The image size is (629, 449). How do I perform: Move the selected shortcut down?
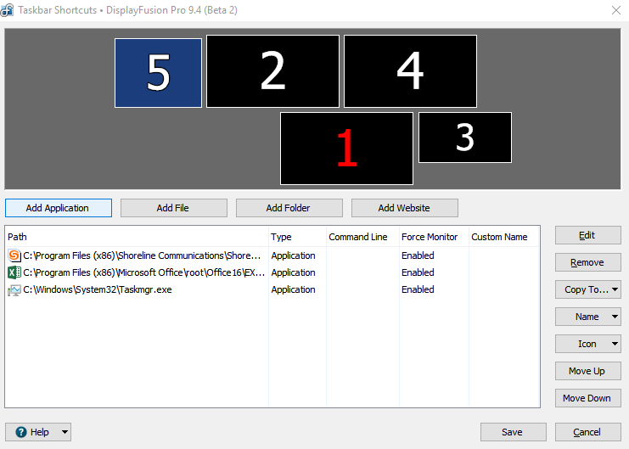pos(587,398)
